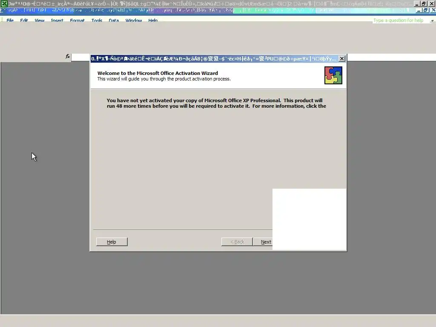436x327 pixels.
Task: Click the Help button in the wizard dialog
Action: [x=112, y=242]
